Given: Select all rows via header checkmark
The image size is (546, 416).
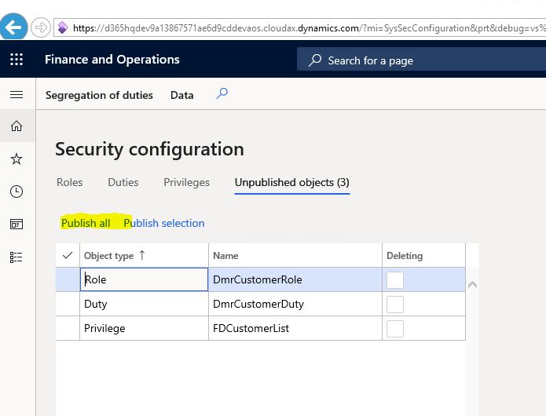Looking at the screenshot, I should pyautogui.click(x=67, y=255).
